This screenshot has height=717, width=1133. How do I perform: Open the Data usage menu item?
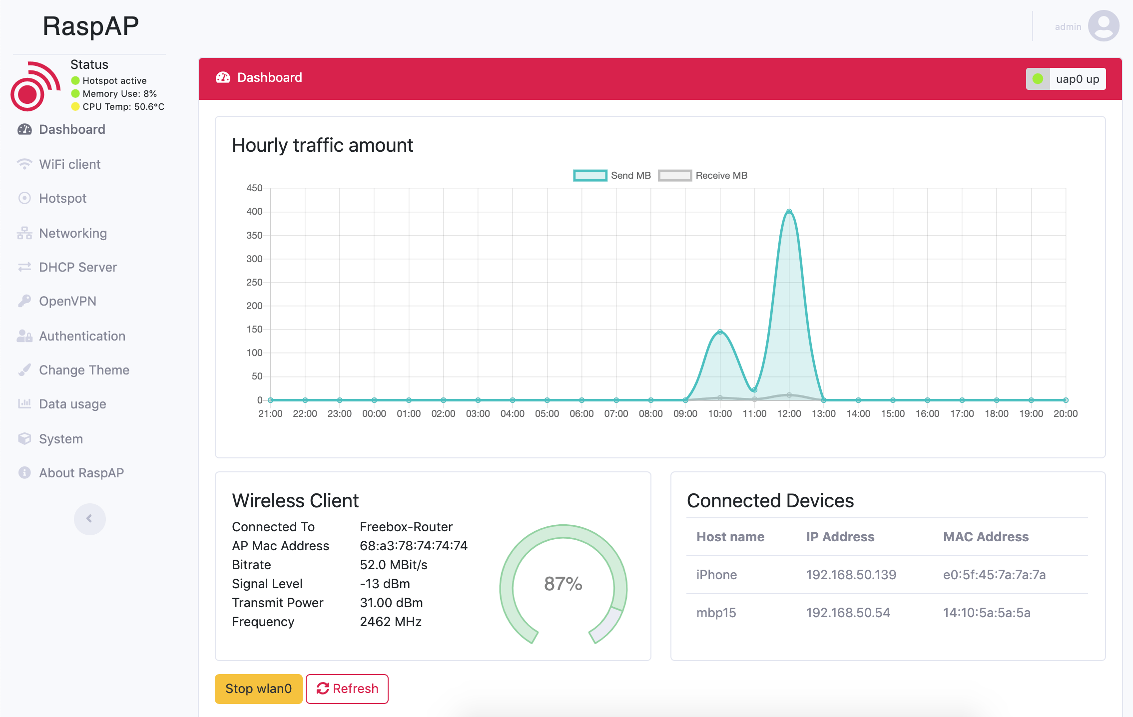(72, 404)
